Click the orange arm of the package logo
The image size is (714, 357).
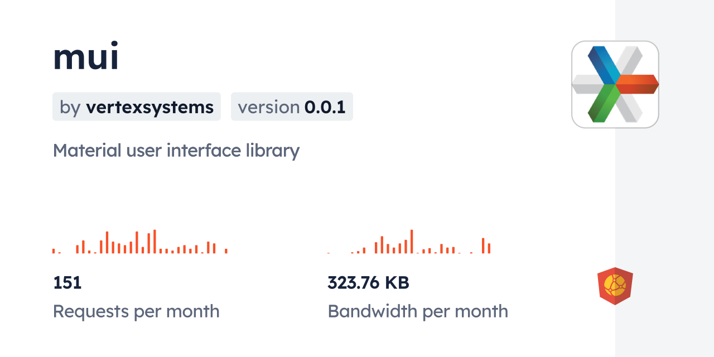637,84
